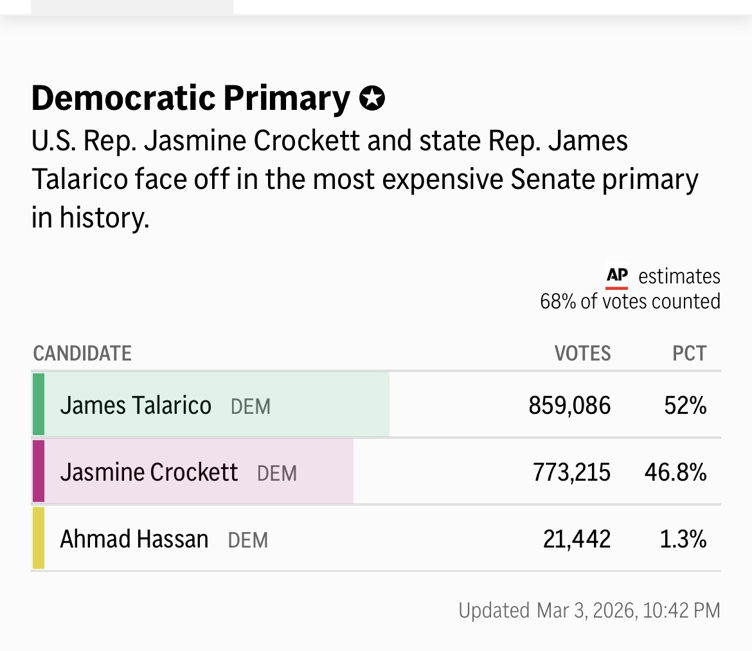Click the 68% of votes counted text

pos(630,301)
